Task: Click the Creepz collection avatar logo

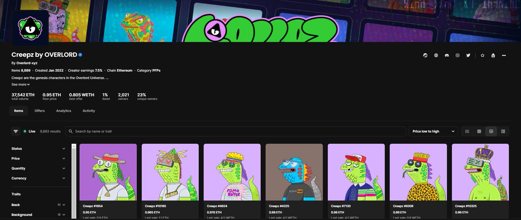Action: tap(30, 27)
